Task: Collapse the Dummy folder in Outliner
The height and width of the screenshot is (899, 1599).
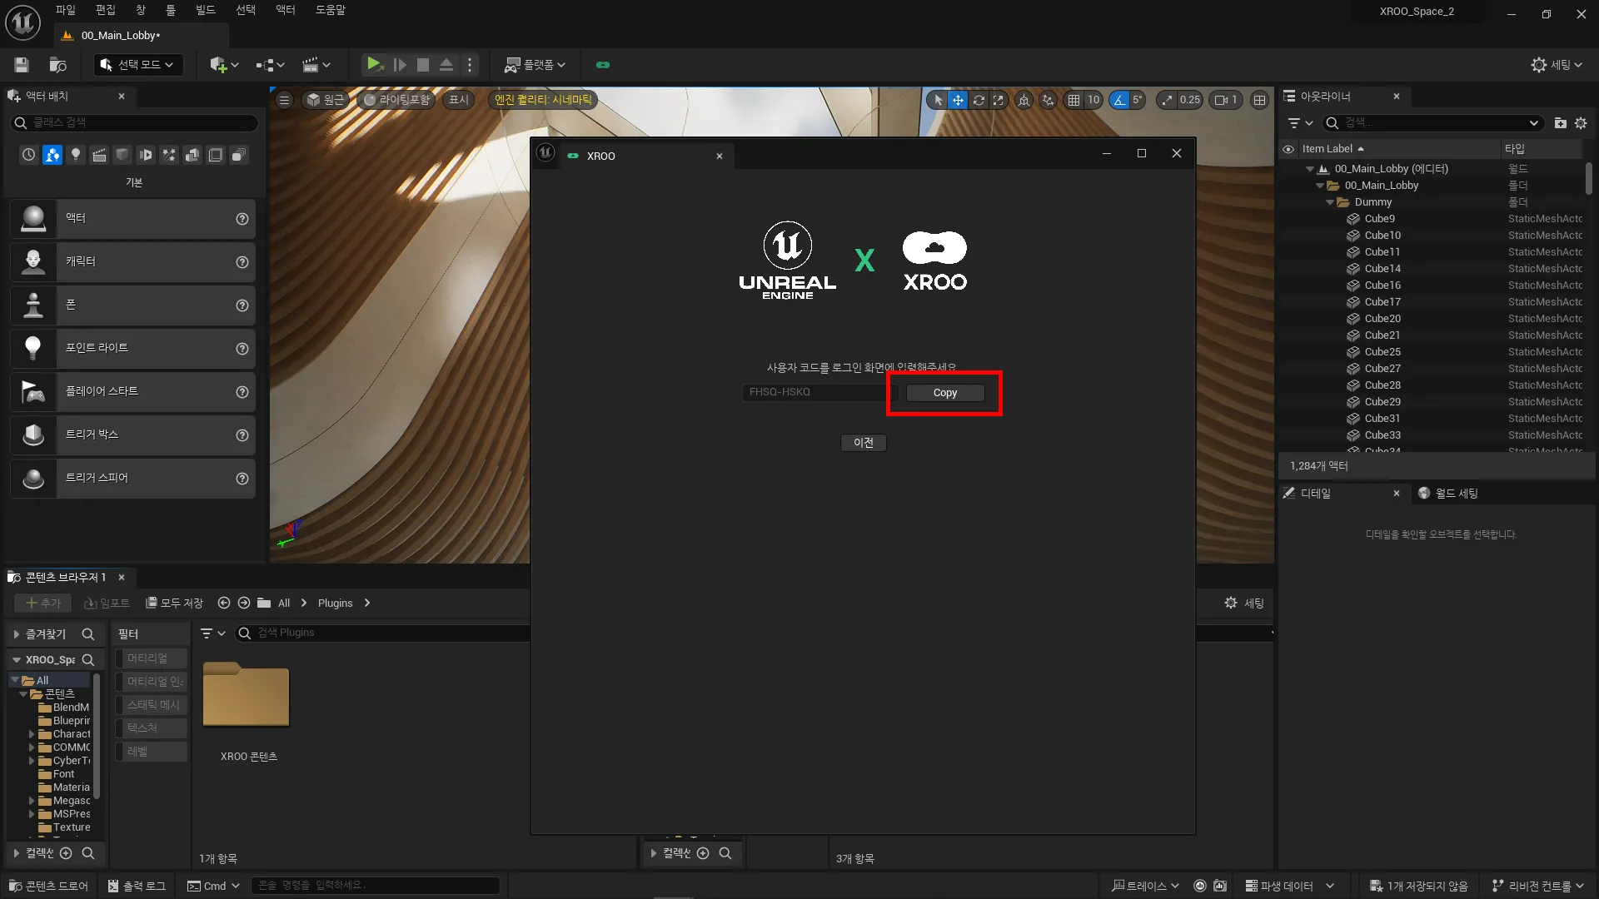Action: pos(1330,202)
